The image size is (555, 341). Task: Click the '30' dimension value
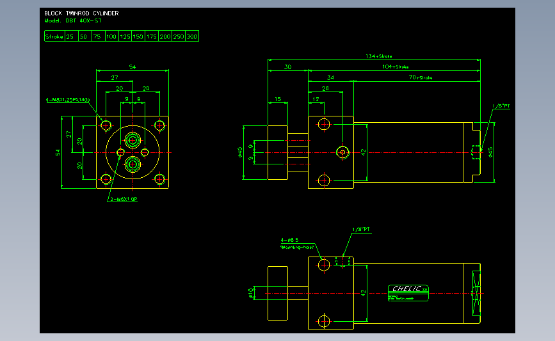click(288, 67)
